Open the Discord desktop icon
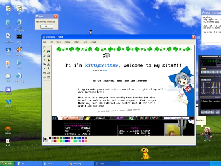 pos(8,91)
